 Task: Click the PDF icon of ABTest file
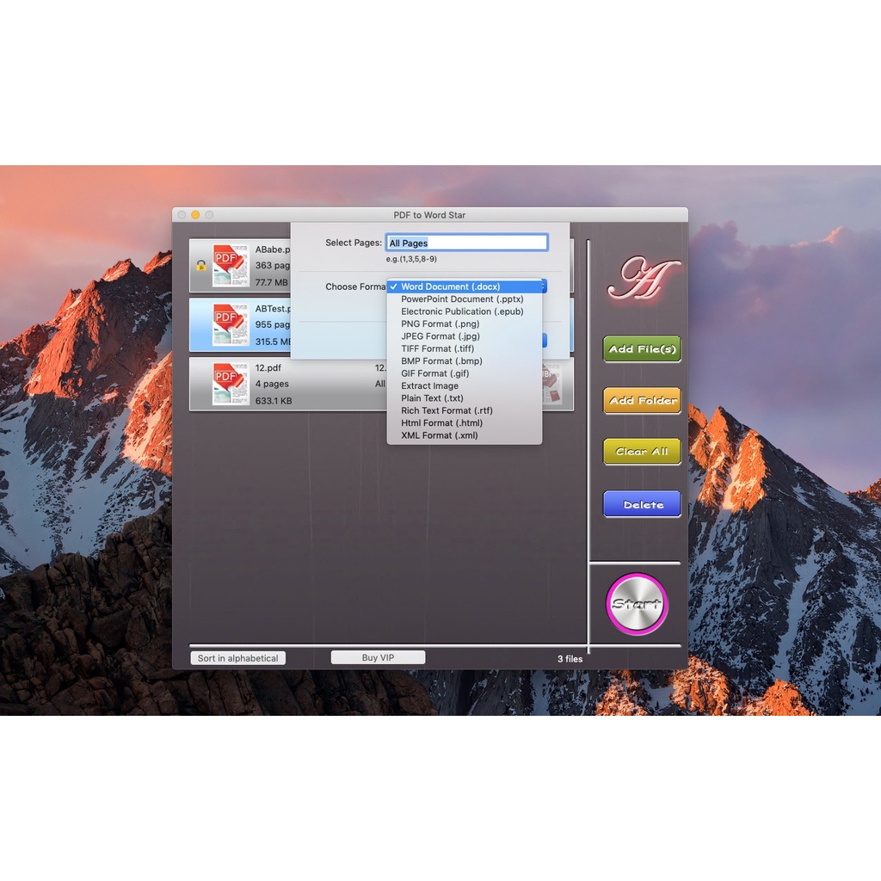click(x=231, y=324)
